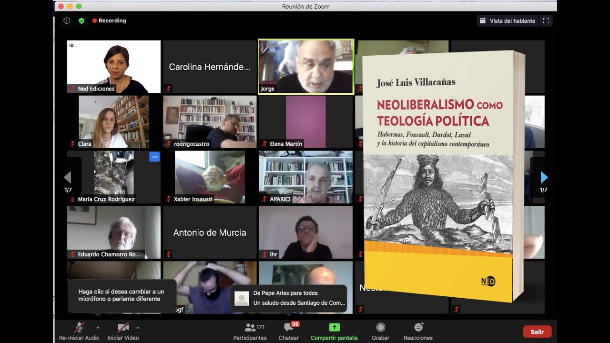Click the Xabier Insausti name label
This screenshot has width=610, height=343.
(x=193, y=199)
